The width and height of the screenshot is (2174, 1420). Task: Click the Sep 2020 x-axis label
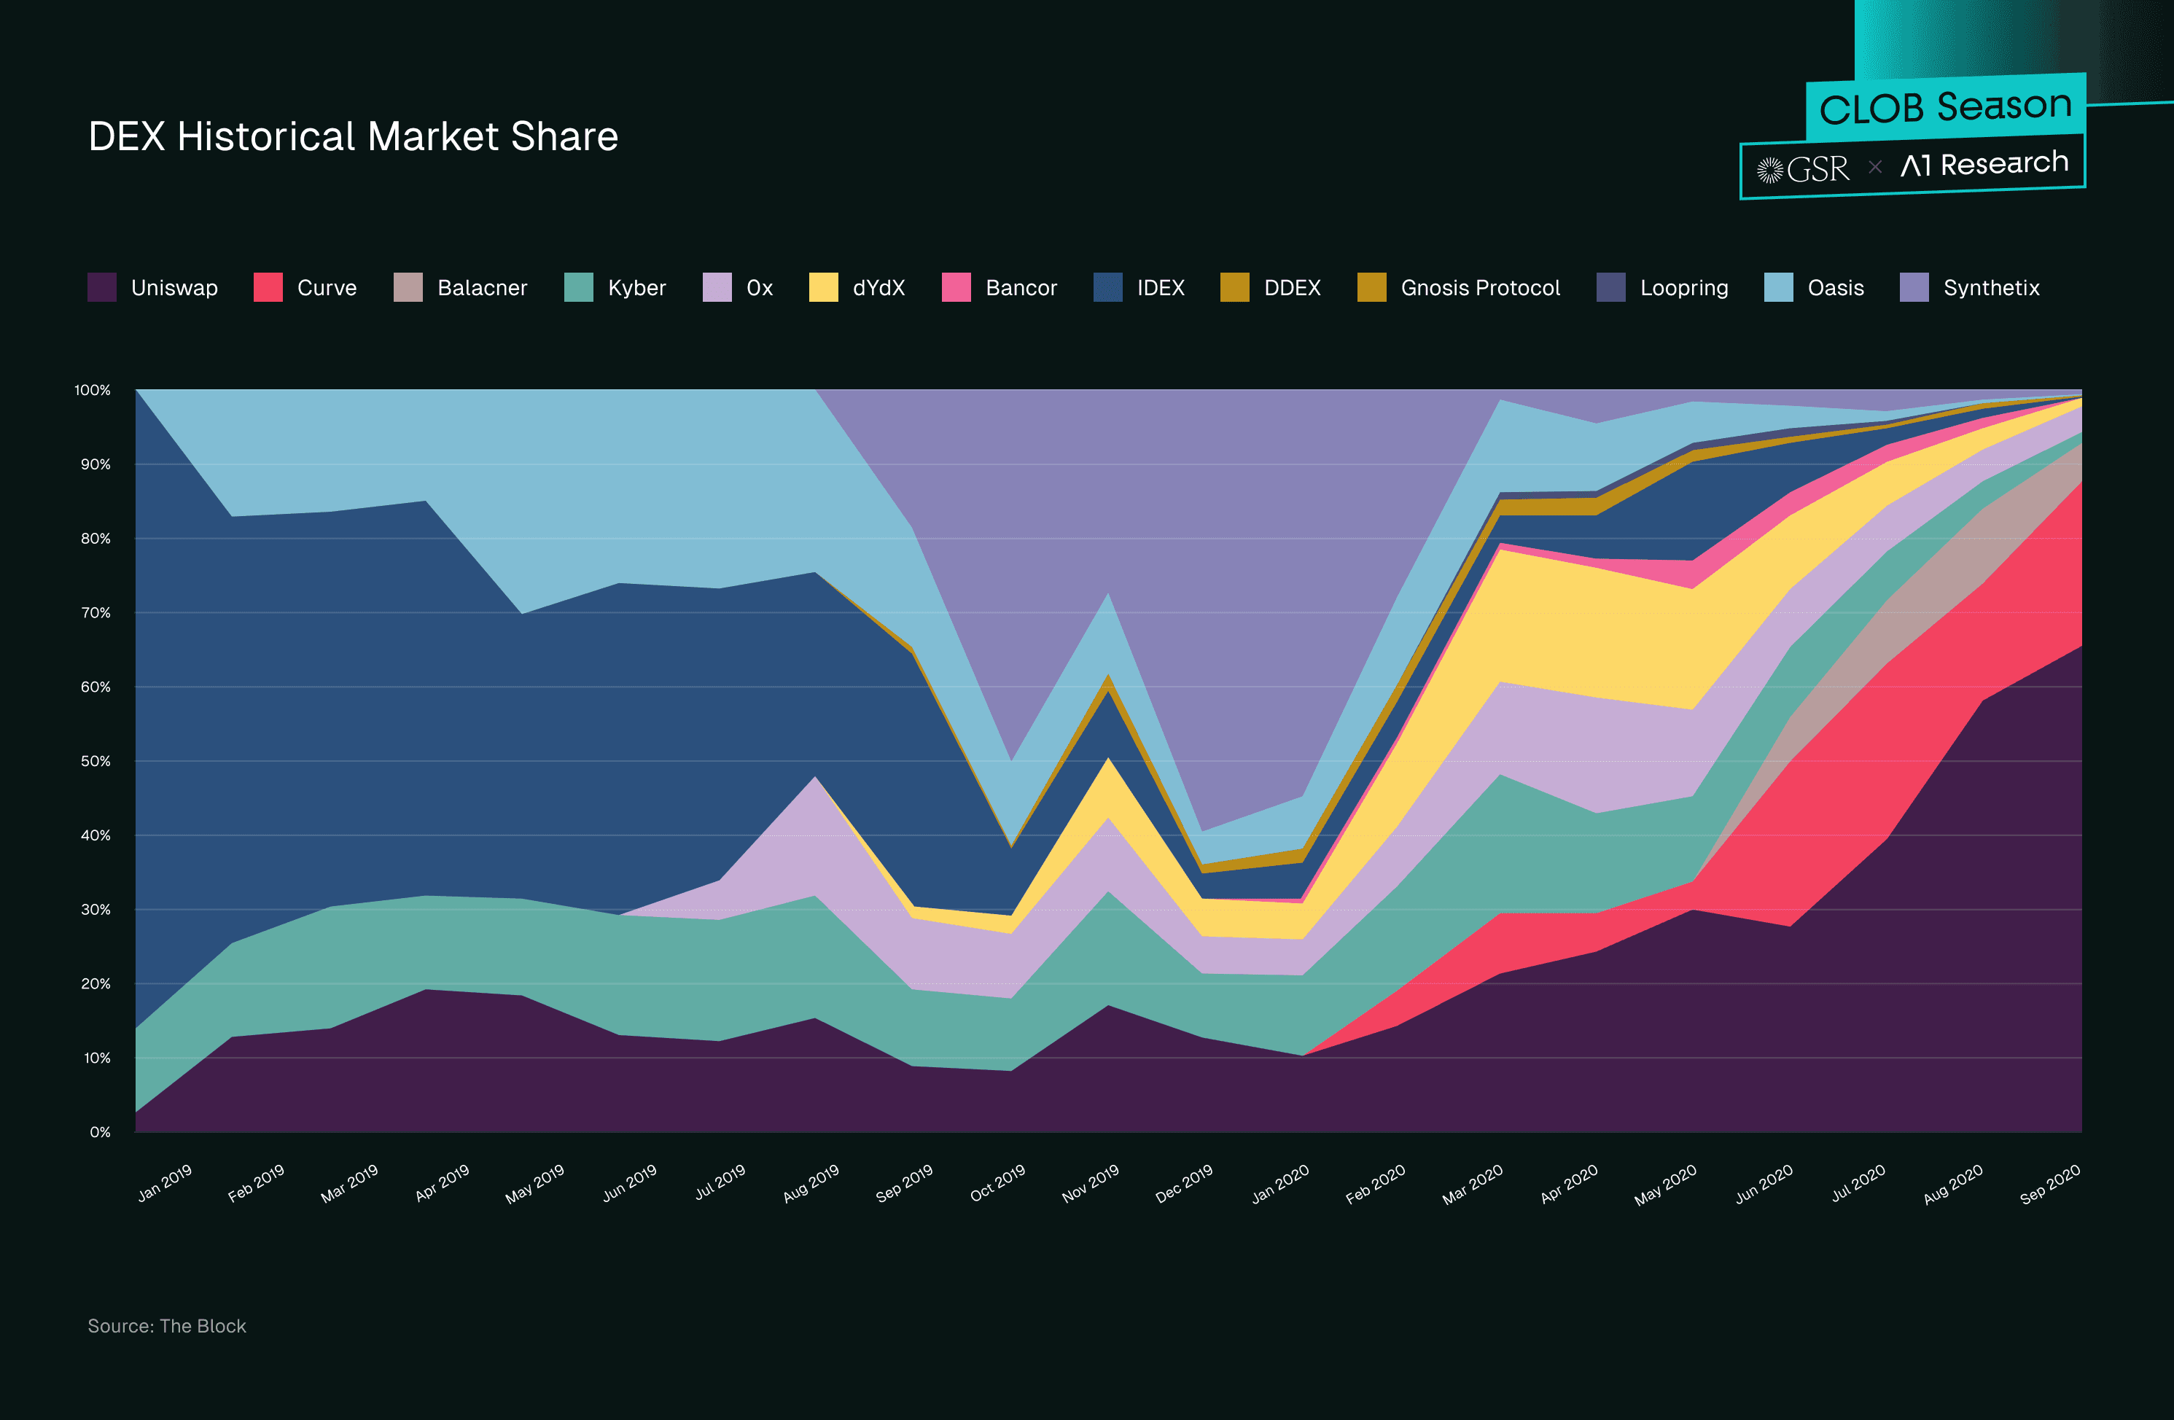(x=2050, y=1184)
